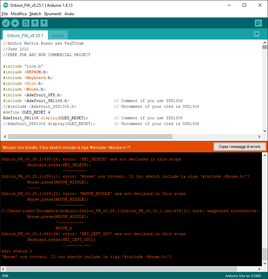Open the Sketch menu
Viewport: 268px width, 279px height.
click(x=35, y=14)
